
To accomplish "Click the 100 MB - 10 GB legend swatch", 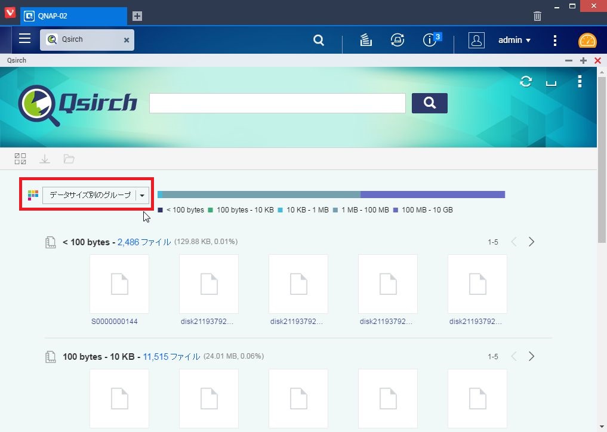I will click(395, 210).
